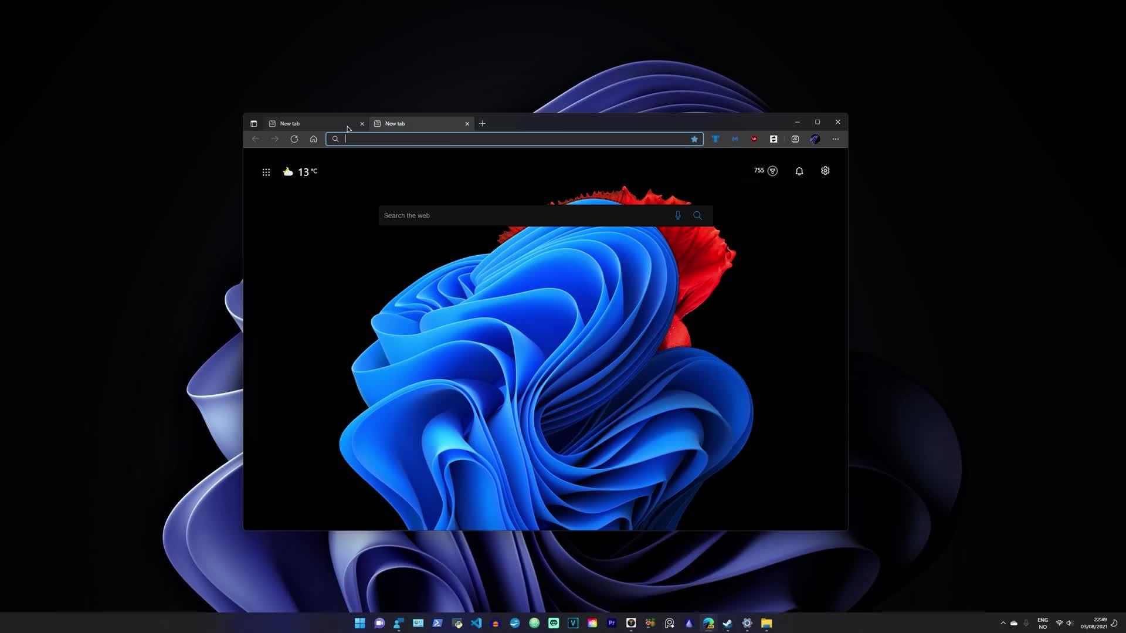Open the blue shield extension icon
Viewport: 1126px width, 633px height.
point(715,139)
